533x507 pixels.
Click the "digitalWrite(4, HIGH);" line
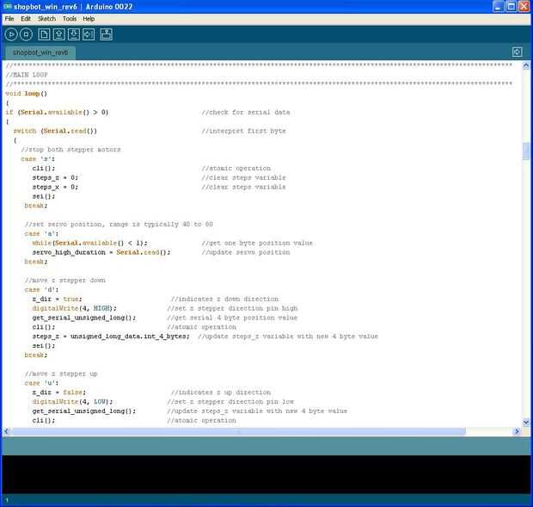point(74,308)
